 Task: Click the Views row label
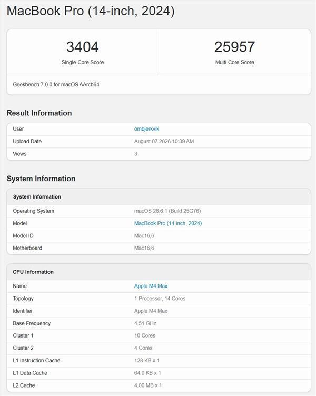click(x=19, y=154)
